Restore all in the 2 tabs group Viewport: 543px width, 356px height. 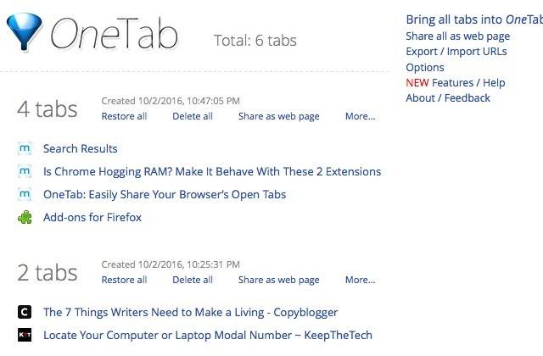[124, 280]
